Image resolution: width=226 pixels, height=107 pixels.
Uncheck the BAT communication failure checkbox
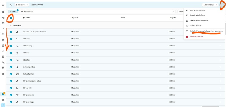click(x=11, y=81)
